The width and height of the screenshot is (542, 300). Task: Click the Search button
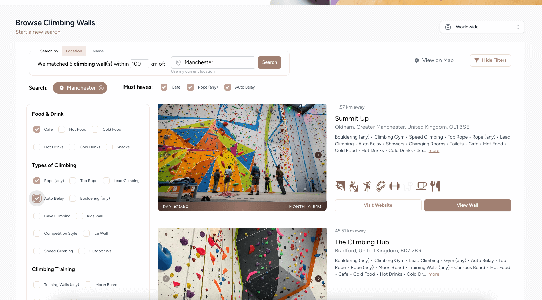[x=270, y=62]
